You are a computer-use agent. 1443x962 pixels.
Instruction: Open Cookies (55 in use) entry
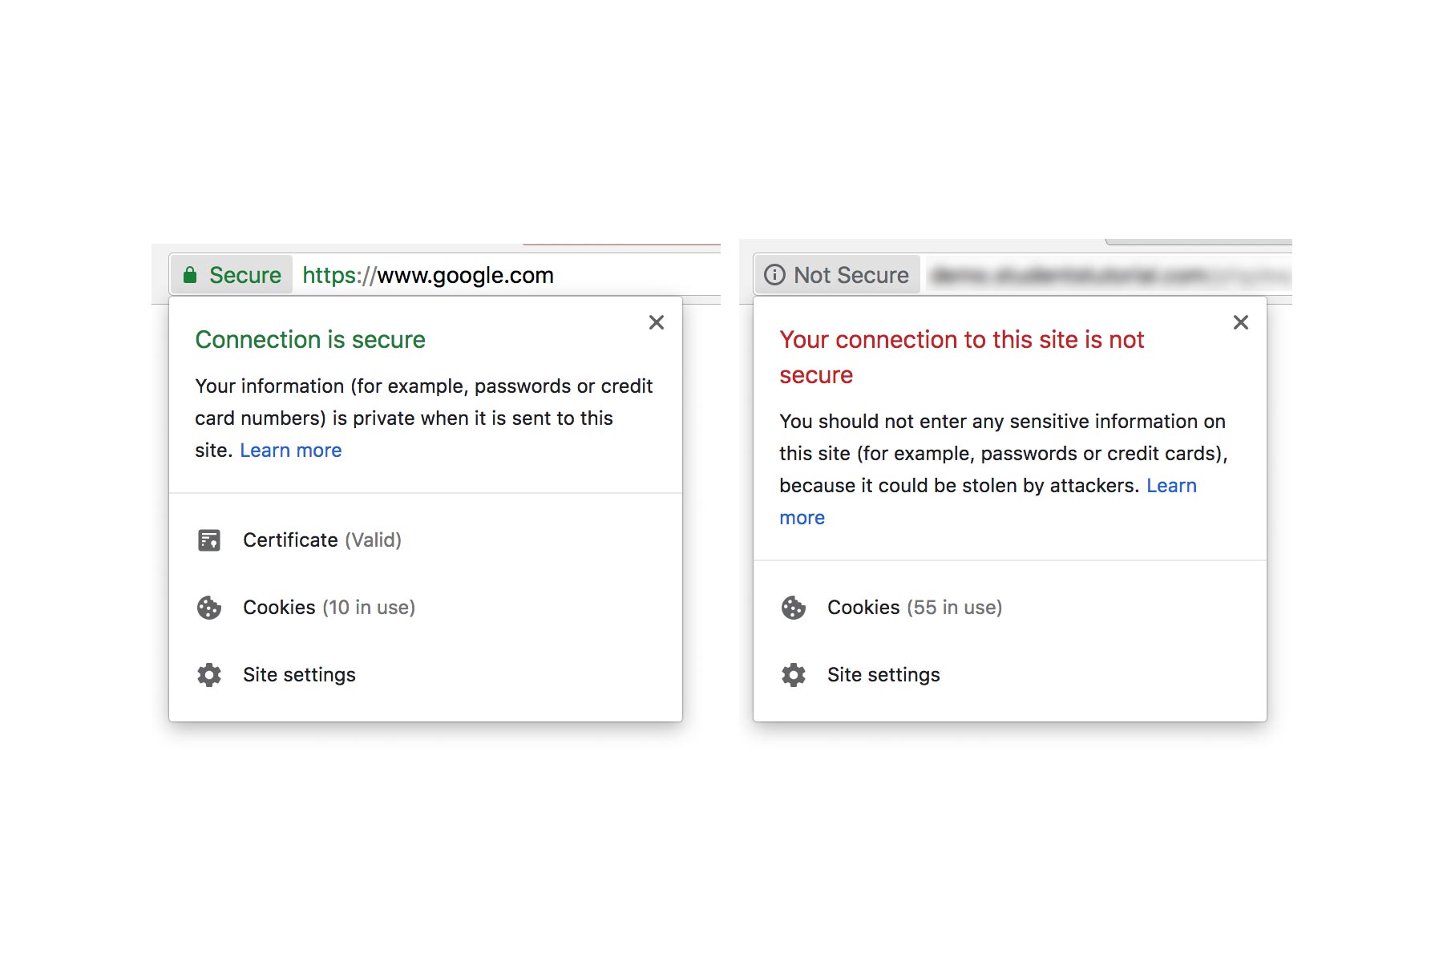pos(915,608)
